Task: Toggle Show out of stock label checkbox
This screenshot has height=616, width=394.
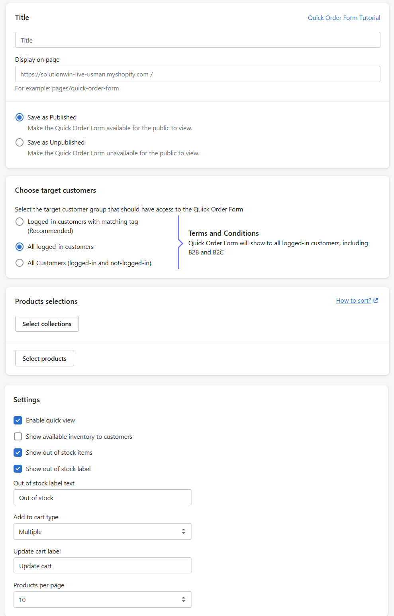Action: (18, 469)
